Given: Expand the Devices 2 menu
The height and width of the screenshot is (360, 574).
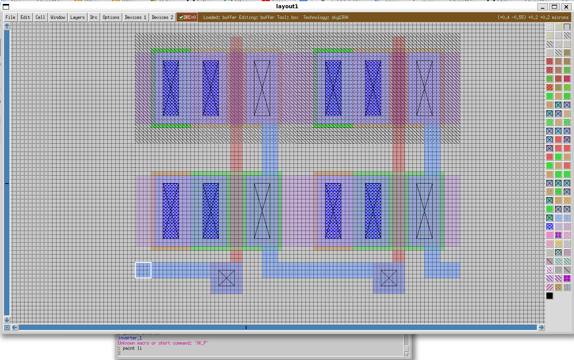Looking at the screenshot, I should [162, 17].
